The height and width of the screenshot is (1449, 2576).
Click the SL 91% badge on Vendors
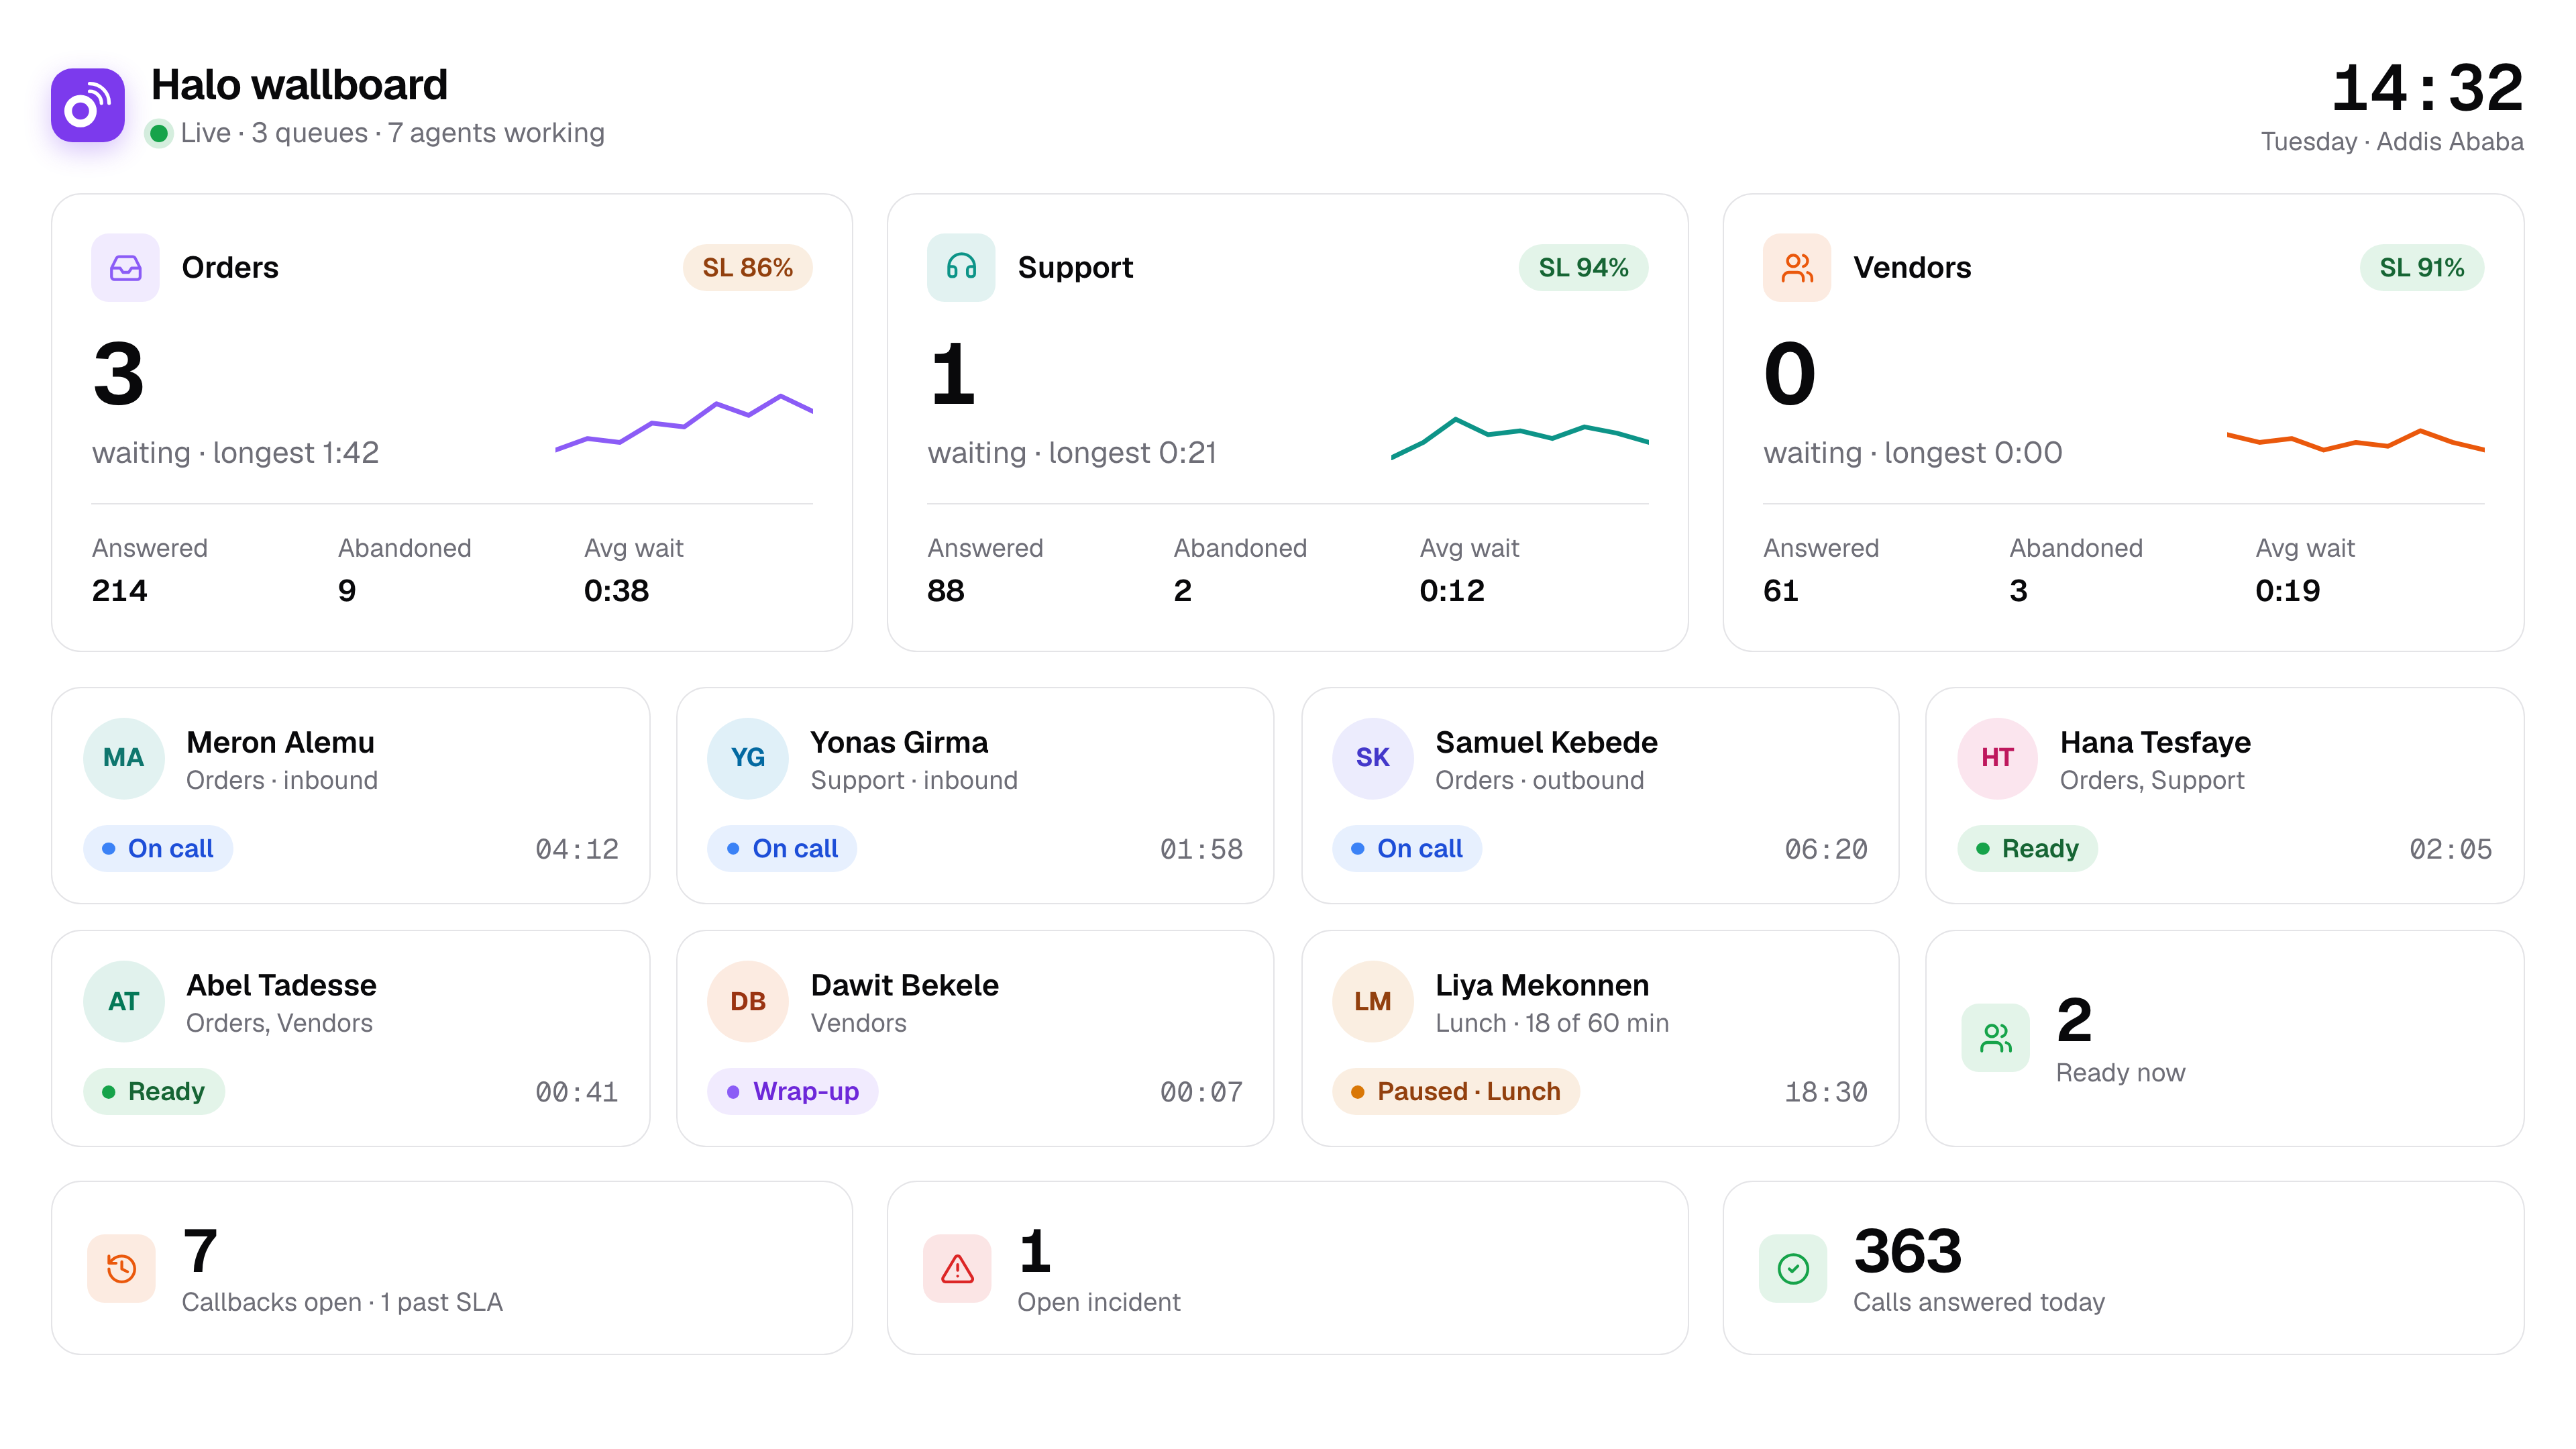click(x=2421, y=268)
